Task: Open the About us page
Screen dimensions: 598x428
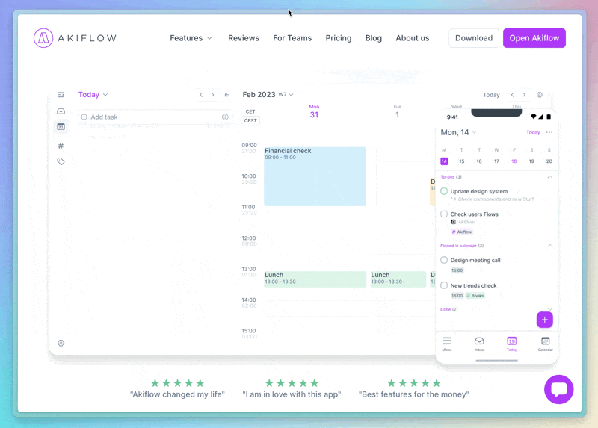Action: tap(413, 38)
